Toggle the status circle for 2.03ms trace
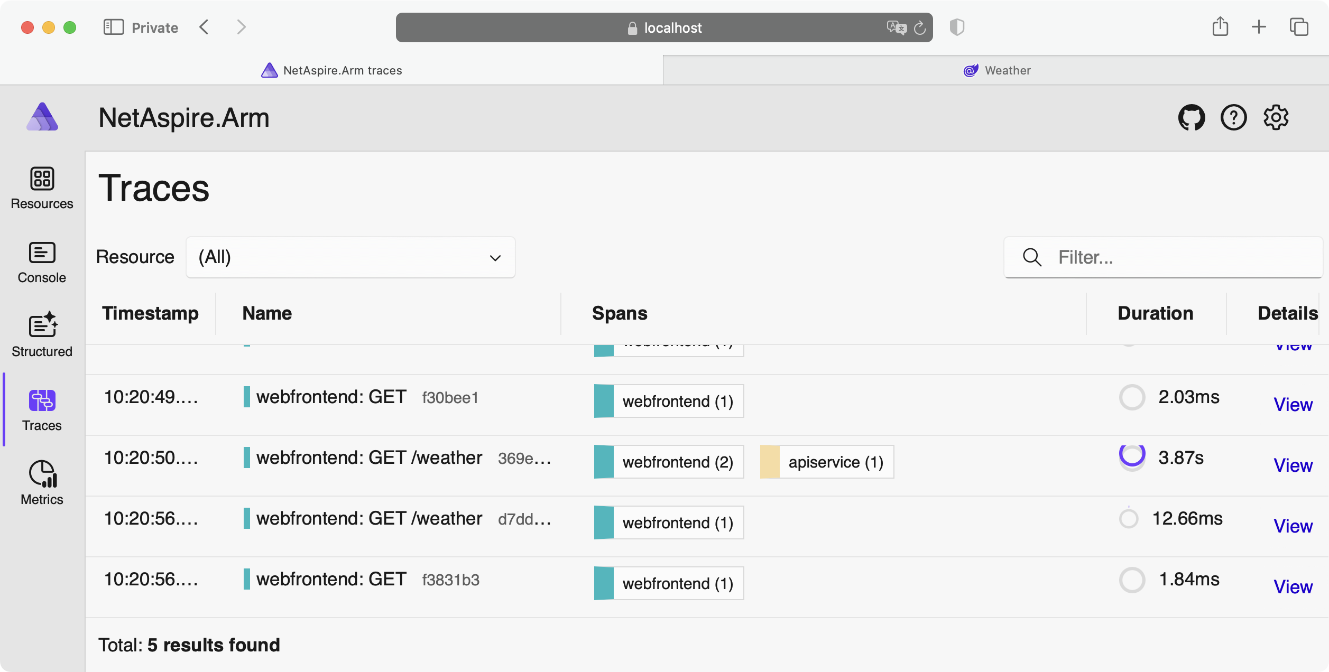The width and height of the screenshot is (1329, 672). [1130, 396]
